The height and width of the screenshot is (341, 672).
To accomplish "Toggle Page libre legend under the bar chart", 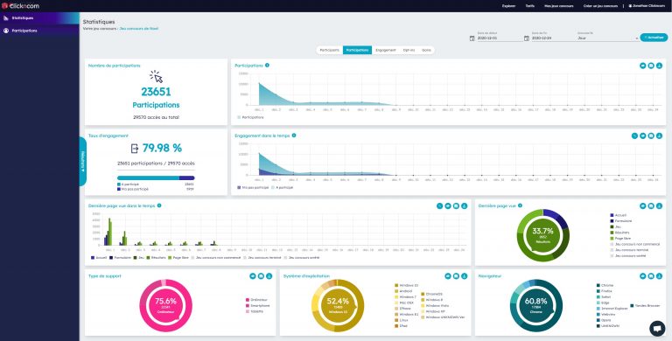I will point(179,258).
